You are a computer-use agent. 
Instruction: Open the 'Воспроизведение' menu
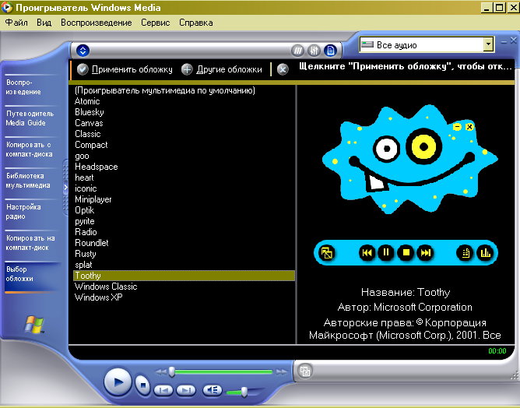point(97,23)
